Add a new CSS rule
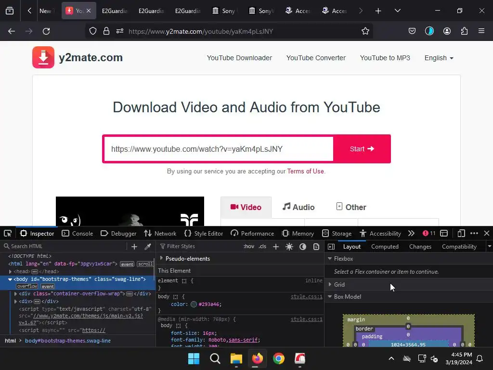 point(276,247)
